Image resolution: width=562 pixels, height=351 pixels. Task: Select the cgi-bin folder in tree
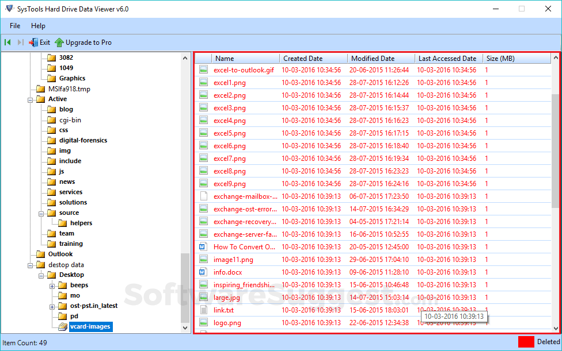[x=70, y=119]
